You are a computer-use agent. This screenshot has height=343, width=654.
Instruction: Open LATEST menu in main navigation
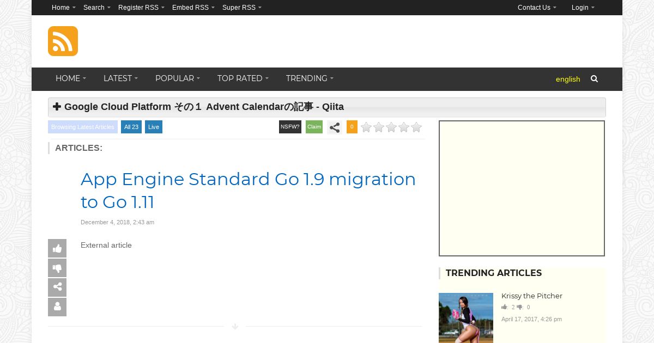coord(120,78)
